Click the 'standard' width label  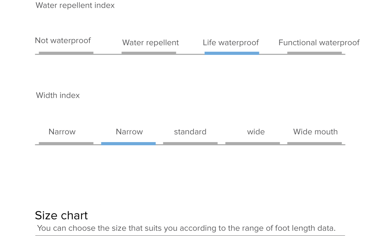point(190,132)
